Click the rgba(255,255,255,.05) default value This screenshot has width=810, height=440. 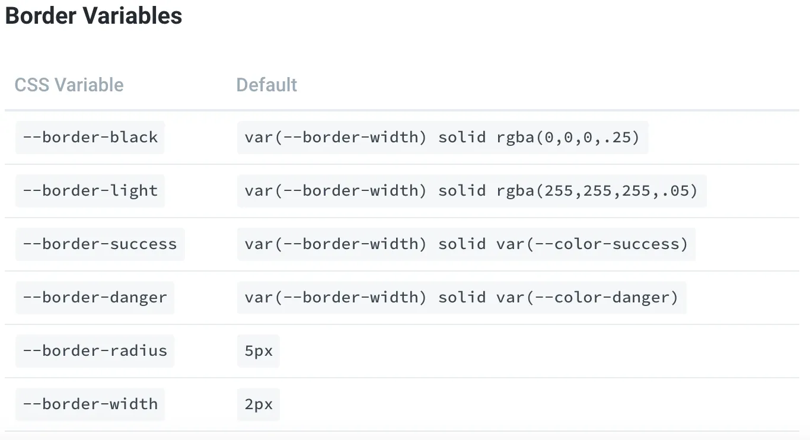click(x=598, y=191)
